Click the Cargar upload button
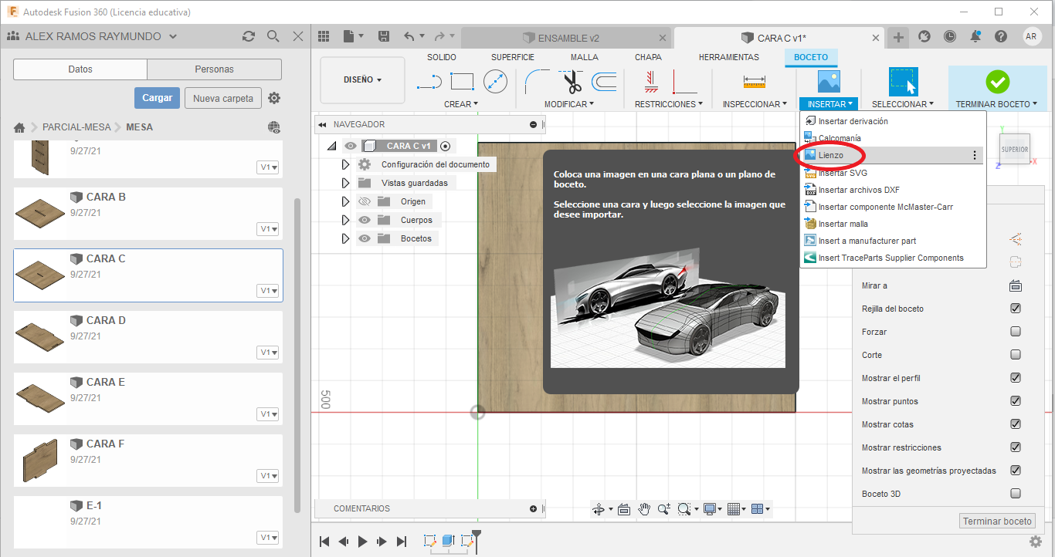The image size is (1055, 557). tap(157, 98)
